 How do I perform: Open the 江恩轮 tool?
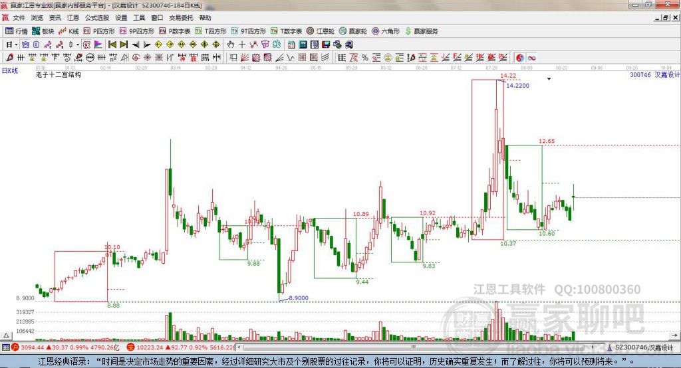tap(321, 31)
